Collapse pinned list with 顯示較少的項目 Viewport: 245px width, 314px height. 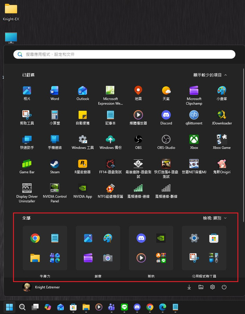[210, 75]
